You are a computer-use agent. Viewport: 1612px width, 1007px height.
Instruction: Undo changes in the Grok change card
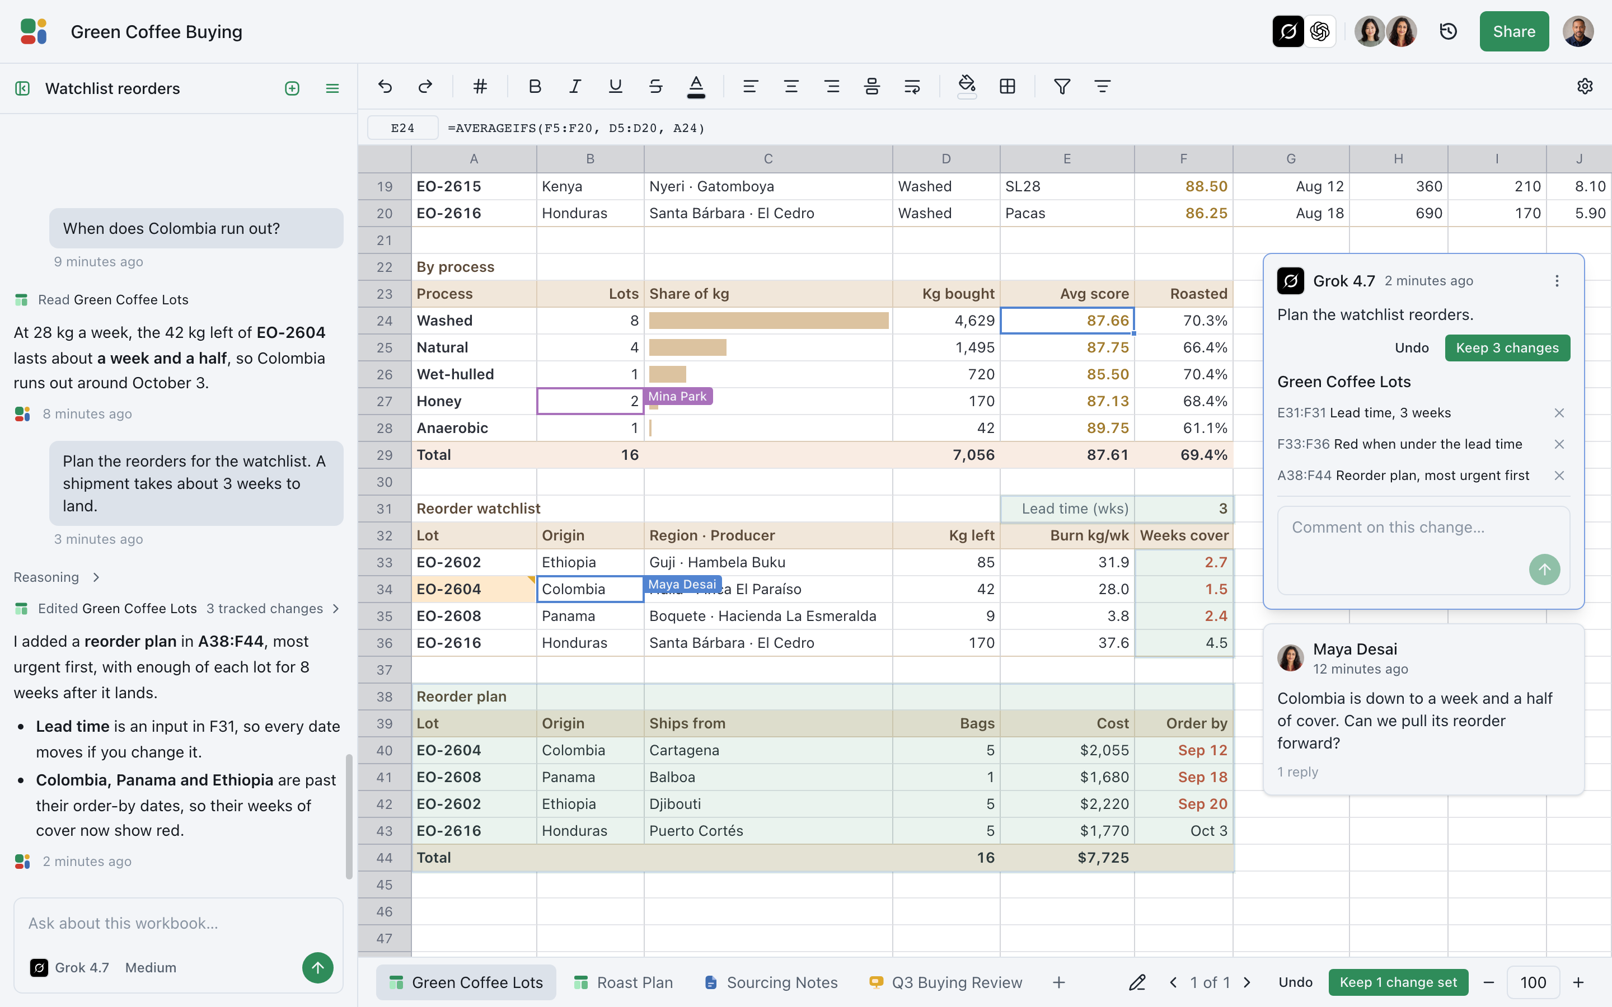[1412, 347]
